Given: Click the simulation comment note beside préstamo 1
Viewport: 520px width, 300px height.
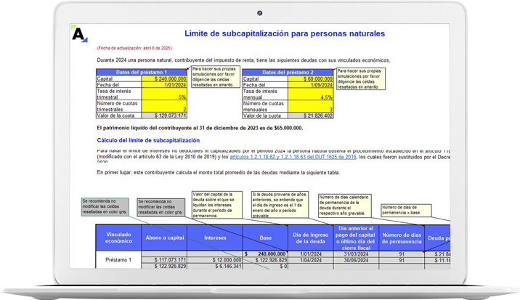Looking at the screenshot, I should pyautogui.click(x=215, y=77).
